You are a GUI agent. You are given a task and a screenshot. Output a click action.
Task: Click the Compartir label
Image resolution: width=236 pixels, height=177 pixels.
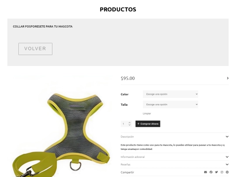127,172
